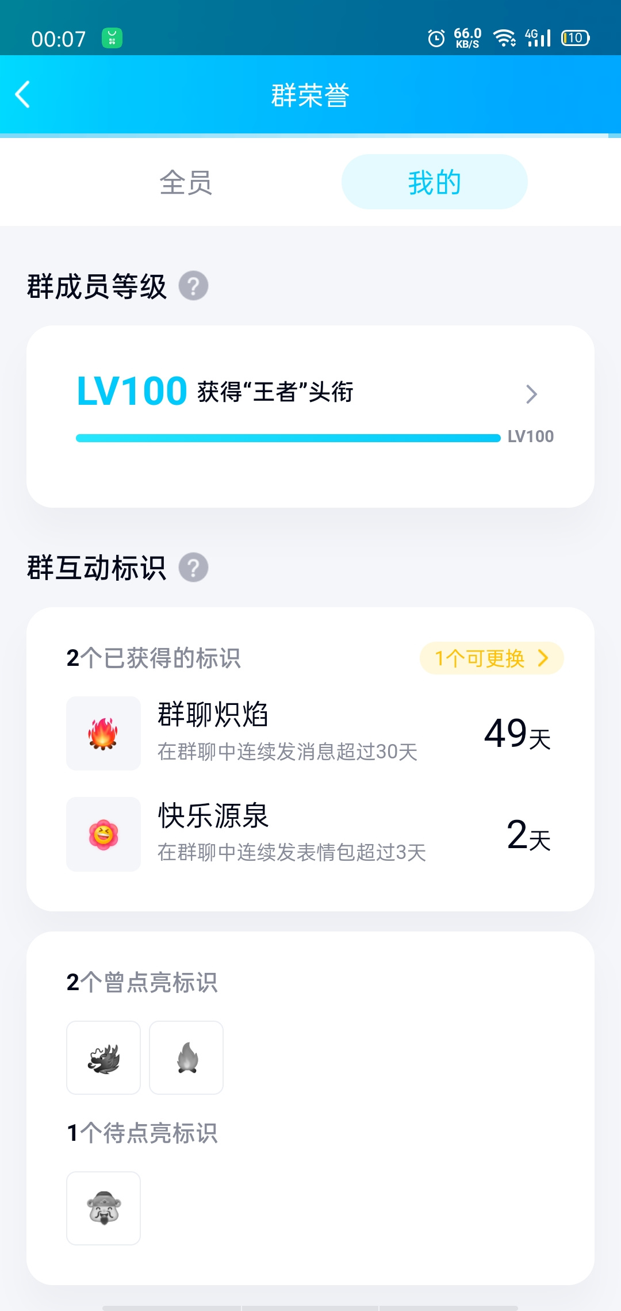Image resolution: width=621 pixels, height=1311 pixels.
Task: Open help for 群成员等级
Action: [x=193, y=286]
